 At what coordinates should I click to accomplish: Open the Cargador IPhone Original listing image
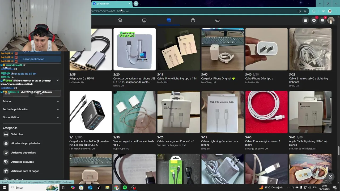click(222, 49)
